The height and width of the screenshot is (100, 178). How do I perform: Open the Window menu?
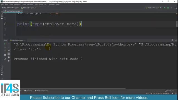coord(51,4)
